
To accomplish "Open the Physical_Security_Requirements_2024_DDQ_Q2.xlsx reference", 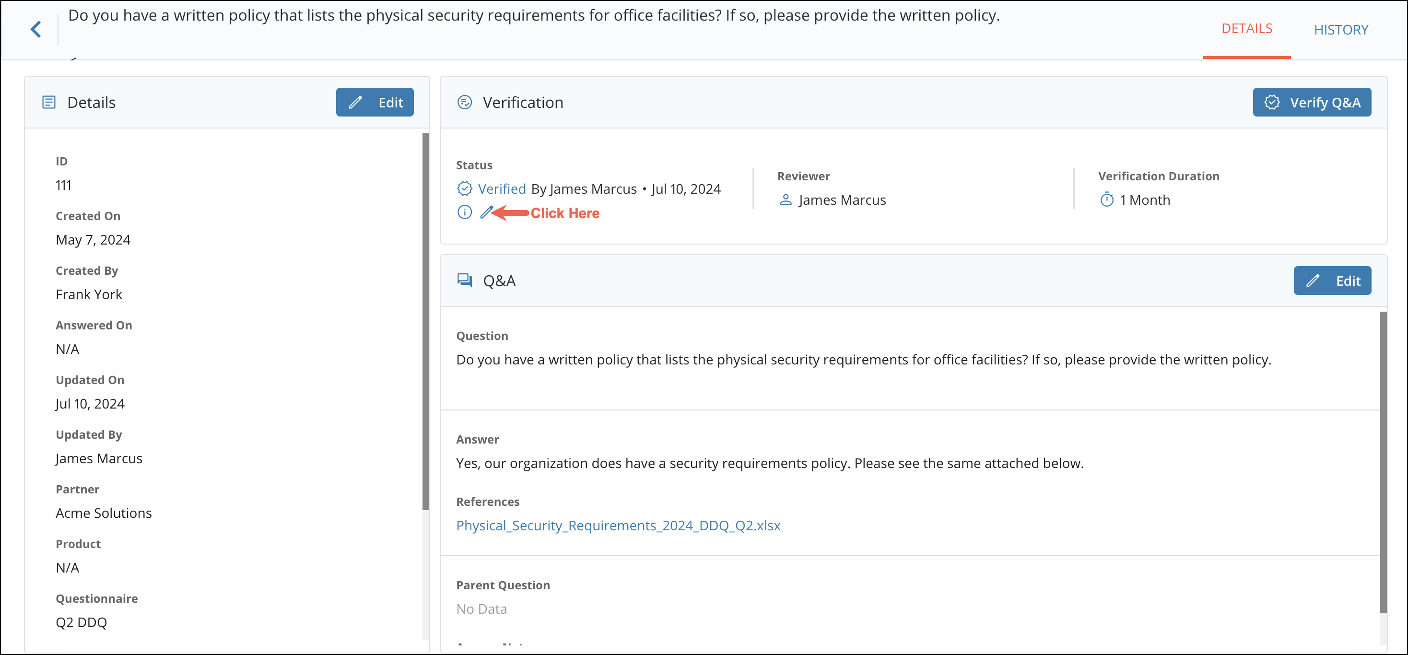I will [x=618, y=526].
